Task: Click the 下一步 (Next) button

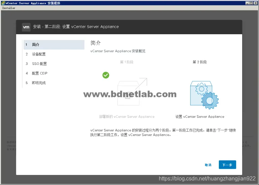Action: click(x=227, y=165)
